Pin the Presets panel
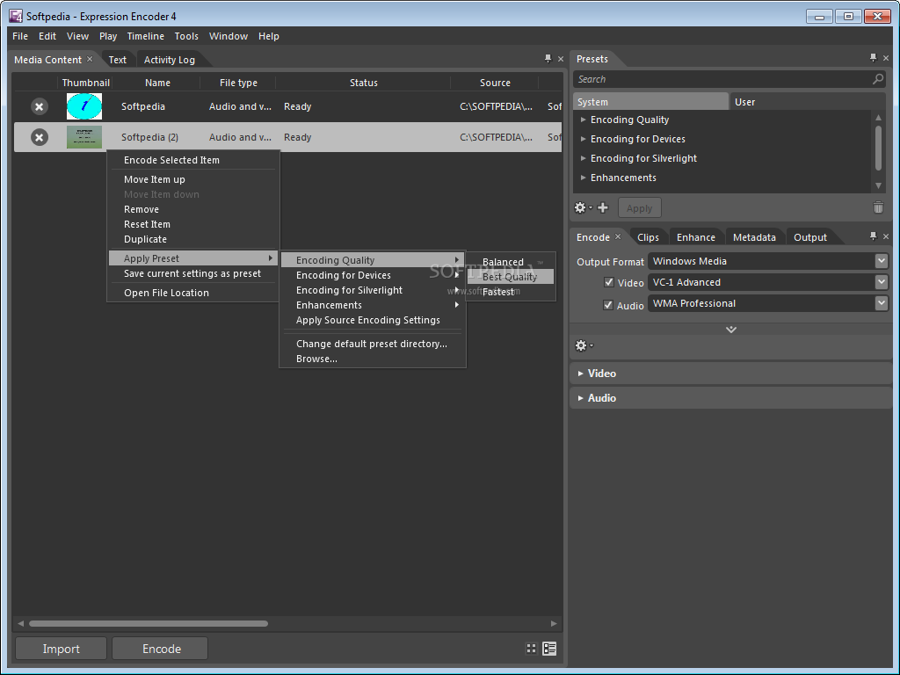The height and width of the screenshot is (675, 900). 873,58
